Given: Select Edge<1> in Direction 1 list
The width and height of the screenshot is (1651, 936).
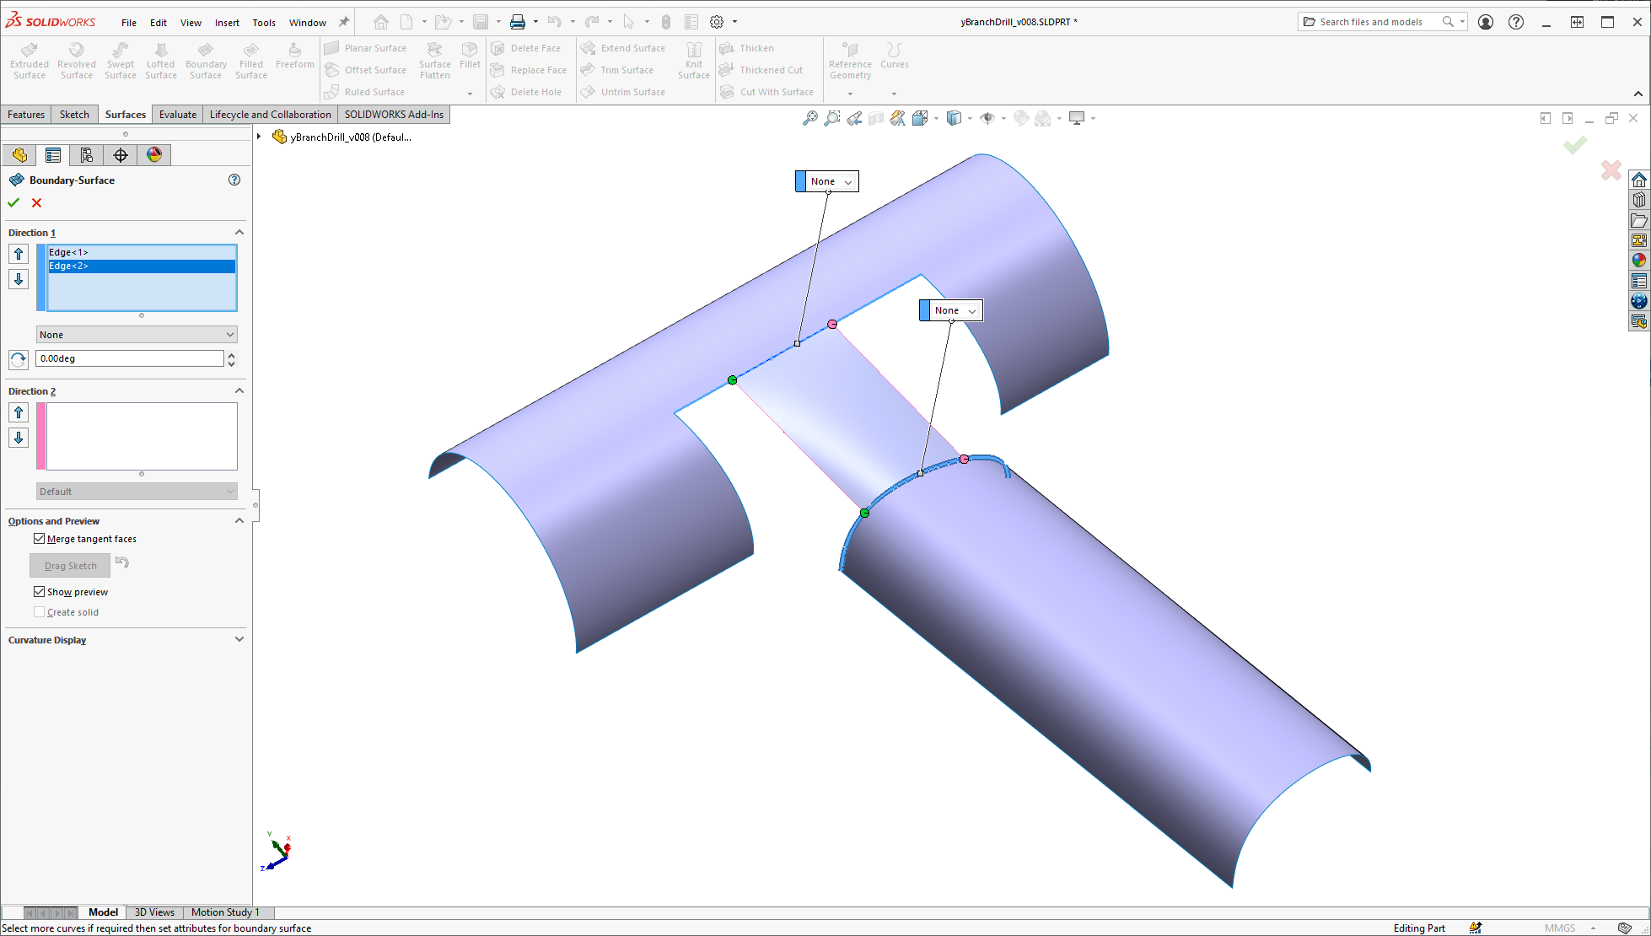Looking at the screenshot, I should click(x=69, y=252).
